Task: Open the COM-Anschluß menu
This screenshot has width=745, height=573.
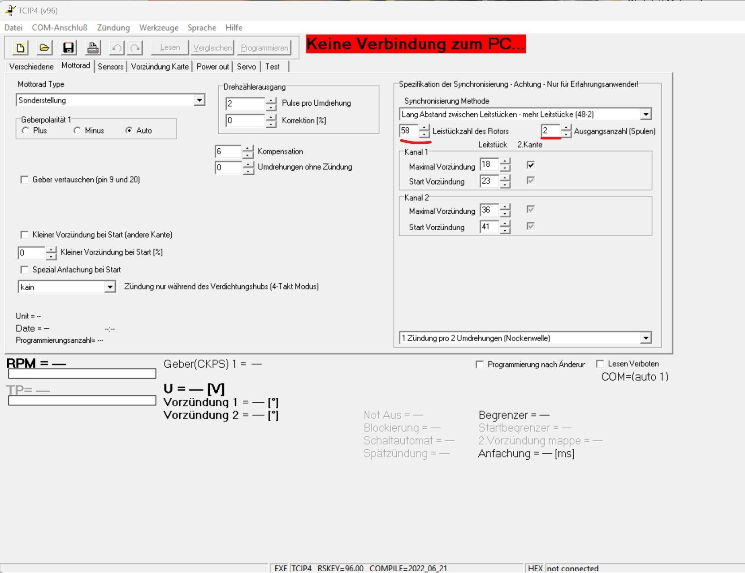Action: coord(60,28)
